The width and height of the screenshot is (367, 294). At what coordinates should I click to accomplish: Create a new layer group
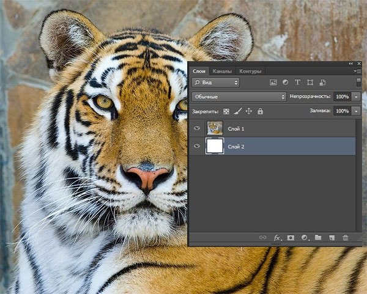pos(317,237)
